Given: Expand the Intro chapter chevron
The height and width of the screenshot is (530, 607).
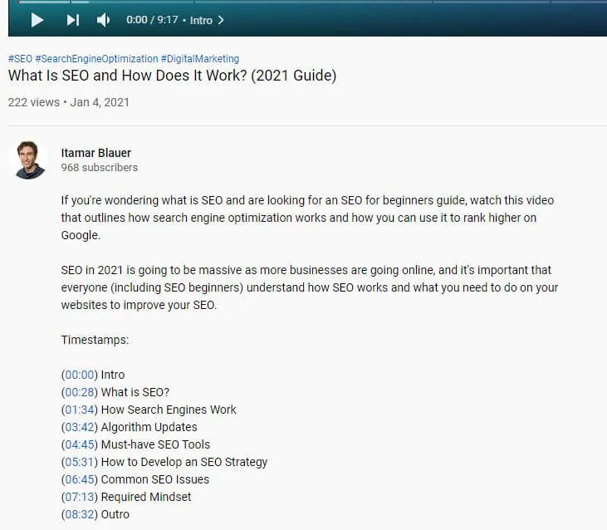Looking at the screenshot, I should tap(221, 20).
